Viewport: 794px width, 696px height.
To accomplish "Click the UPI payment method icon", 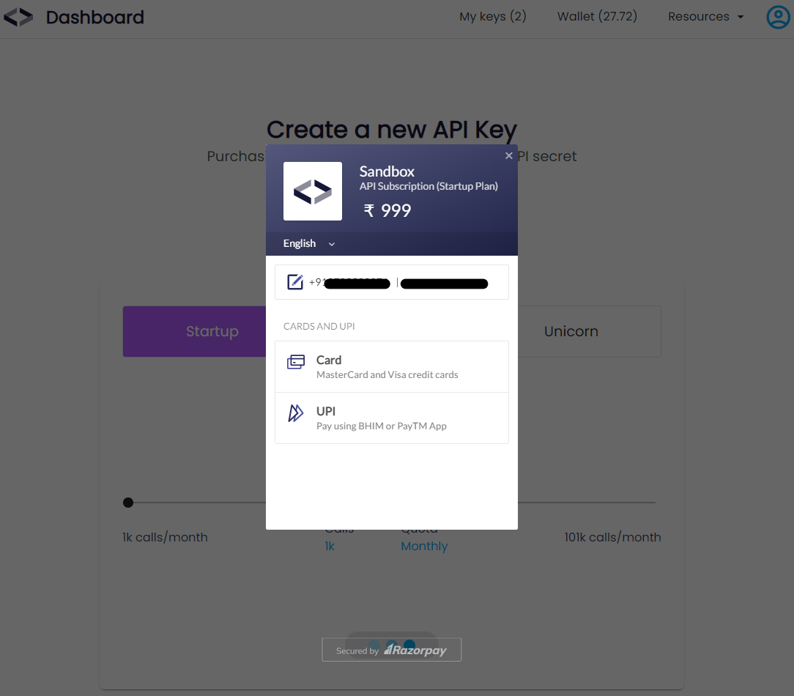I will (x=296, y=413).
